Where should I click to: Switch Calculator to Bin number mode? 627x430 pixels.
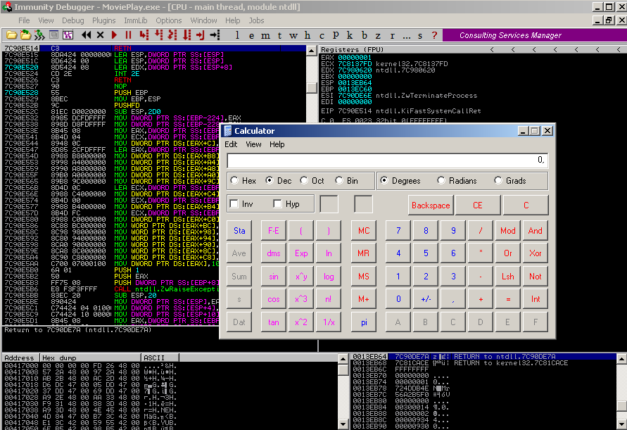[339, 181]
